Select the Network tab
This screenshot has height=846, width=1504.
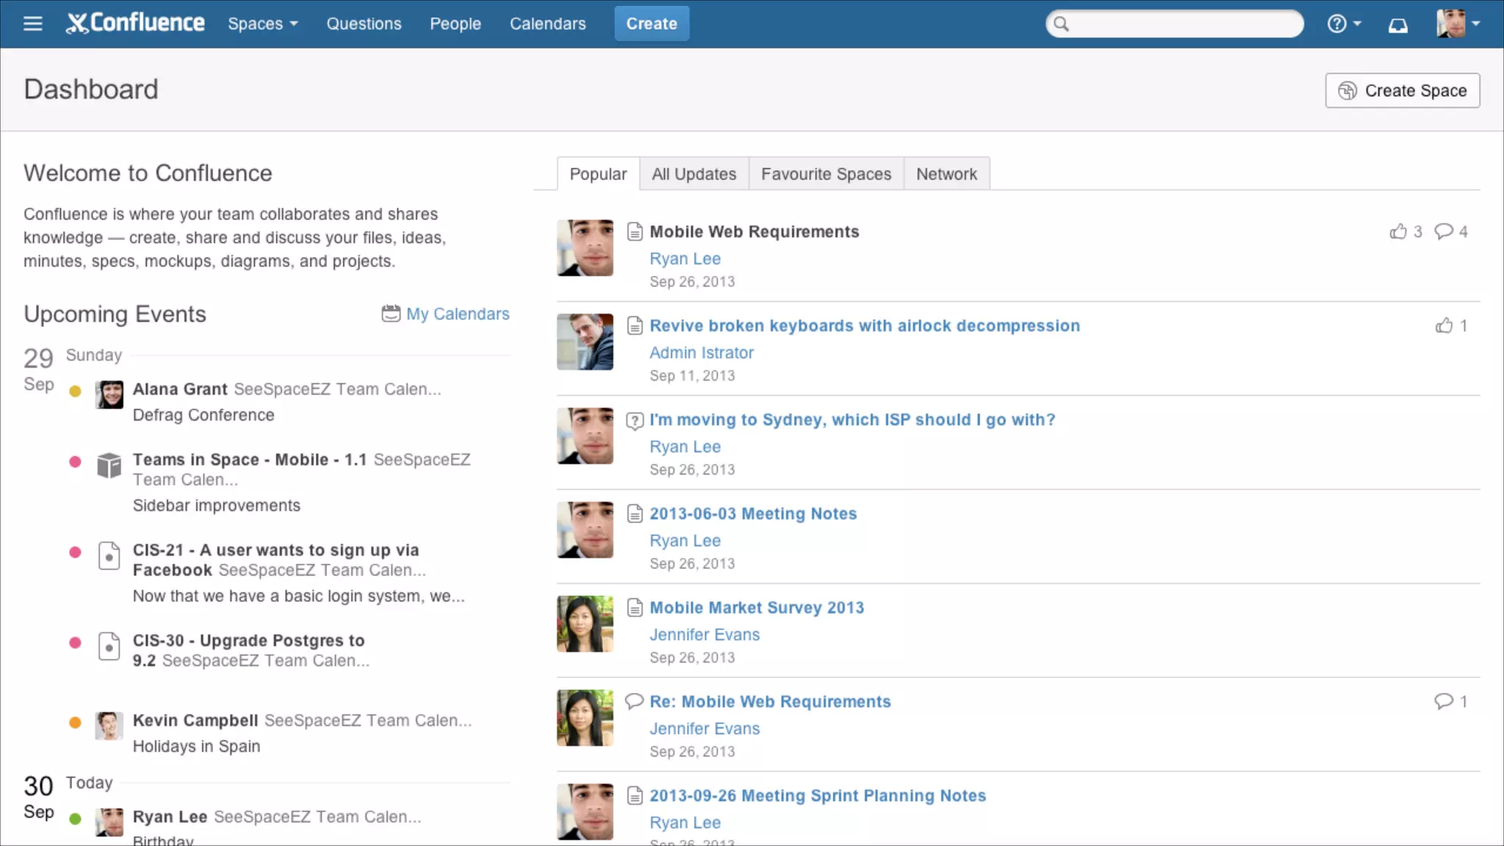(x=946, y=174)
